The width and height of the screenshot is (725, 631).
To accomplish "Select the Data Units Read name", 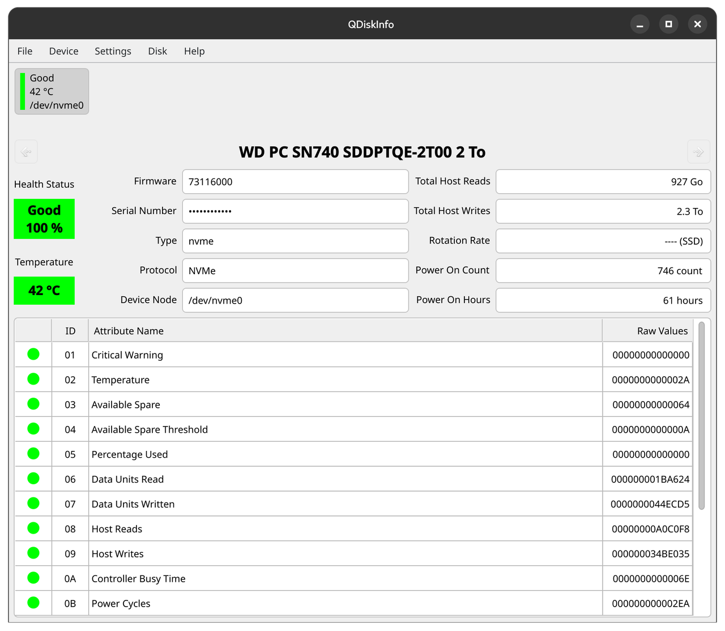I will point(127,480).
